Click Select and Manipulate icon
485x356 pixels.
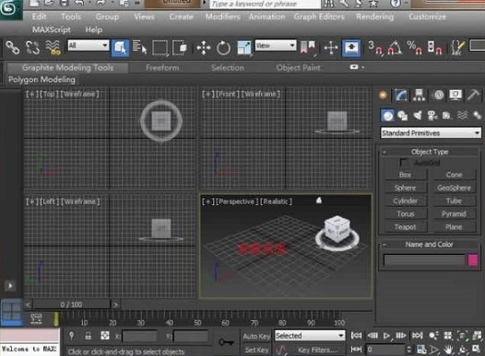point(331,48)
